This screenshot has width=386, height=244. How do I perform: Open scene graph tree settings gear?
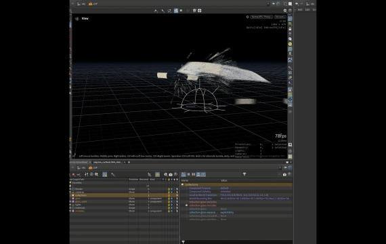tap(166, 174)
